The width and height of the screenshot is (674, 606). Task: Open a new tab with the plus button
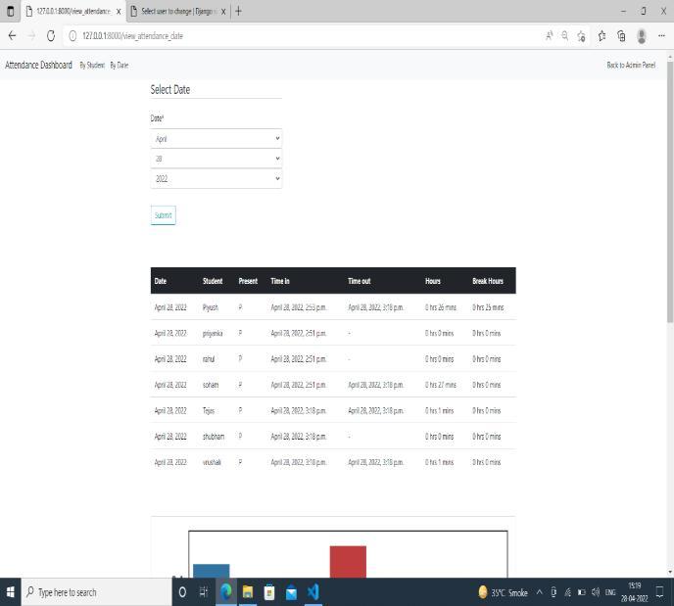coord(239,11)
